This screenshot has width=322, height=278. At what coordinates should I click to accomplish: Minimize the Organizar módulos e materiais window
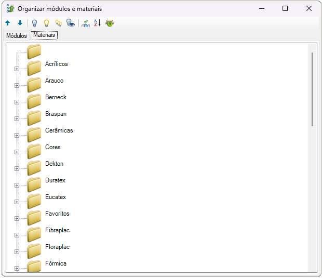pos(262,9)
